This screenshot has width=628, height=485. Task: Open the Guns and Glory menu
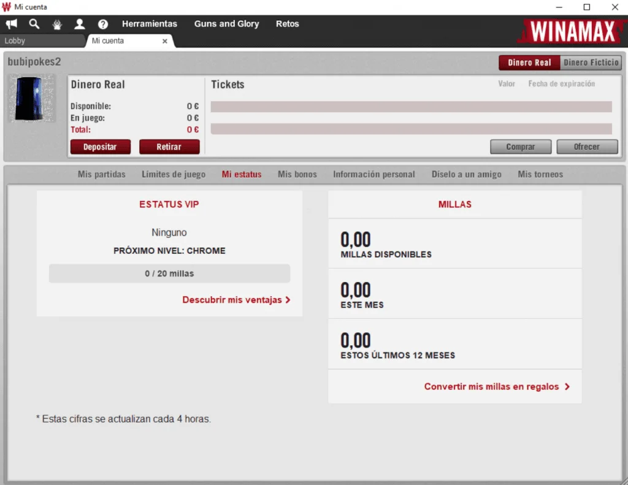tap(226, 24)
